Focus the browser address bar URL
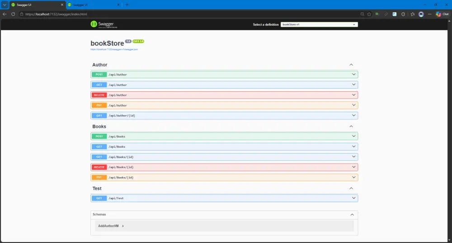 tap(56, 14)
